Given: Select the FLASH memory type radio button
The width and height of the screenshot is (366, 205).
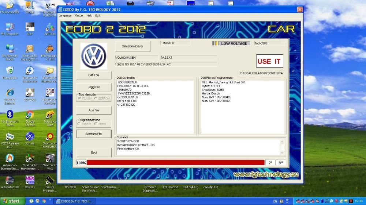Looking at the screenshot, I should point(79,98).
